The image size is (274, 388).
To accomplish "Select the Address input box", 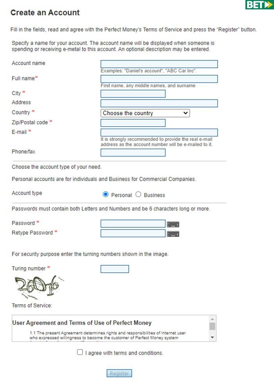I will (159, 103).
